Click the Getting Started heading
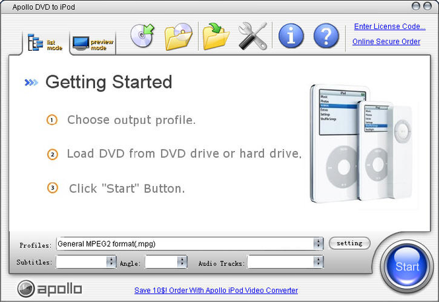The height and width of the screenshot is (302, 439). [109, 82]
